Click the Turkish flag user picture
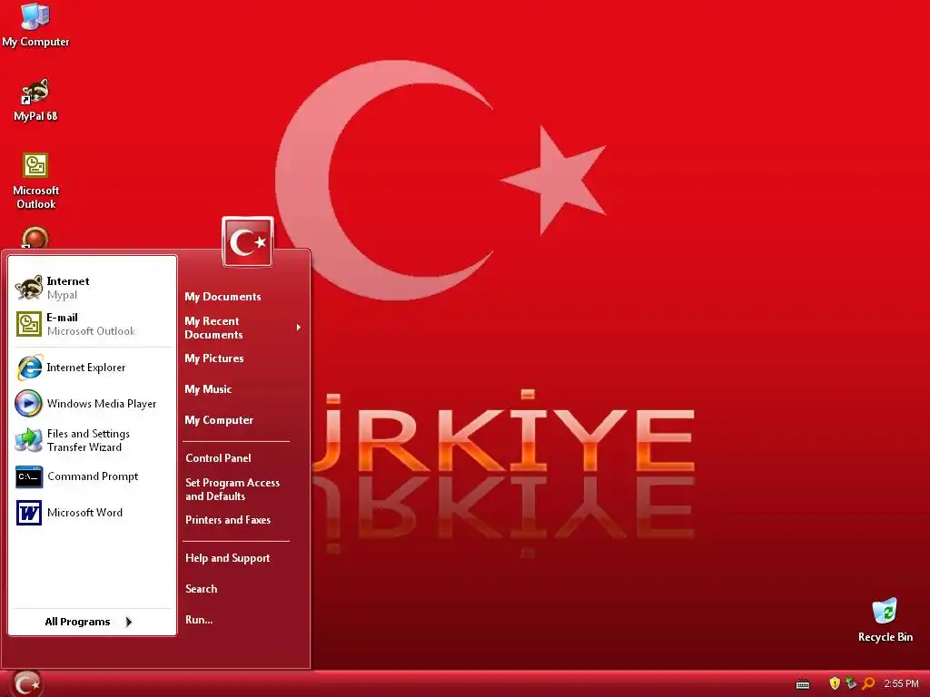The height and width of the screenshot is (697, 930). tap(248, 241)
